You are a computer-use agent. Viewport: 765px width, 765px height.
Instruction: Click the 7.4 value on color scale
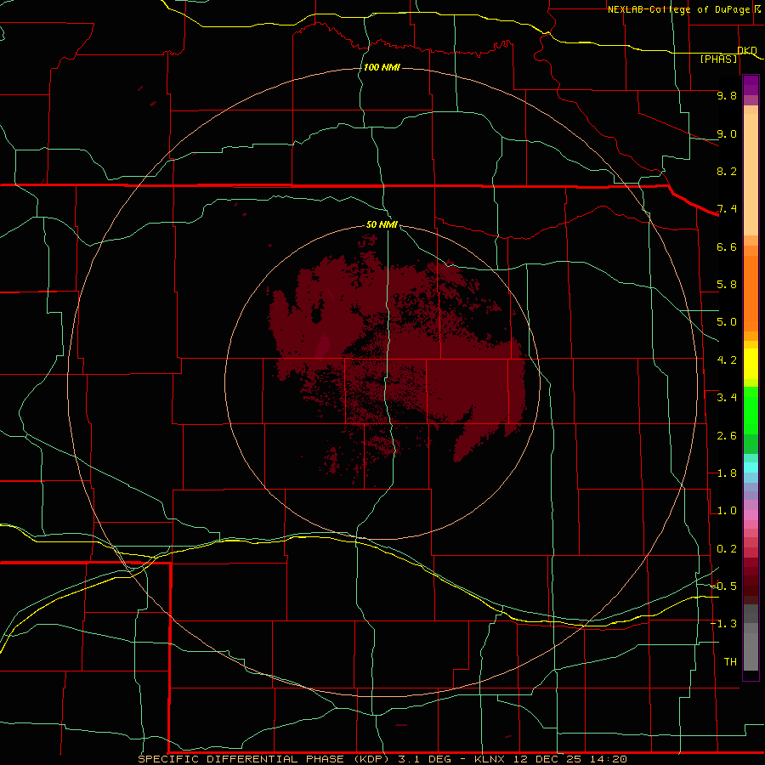coord(727,209)
